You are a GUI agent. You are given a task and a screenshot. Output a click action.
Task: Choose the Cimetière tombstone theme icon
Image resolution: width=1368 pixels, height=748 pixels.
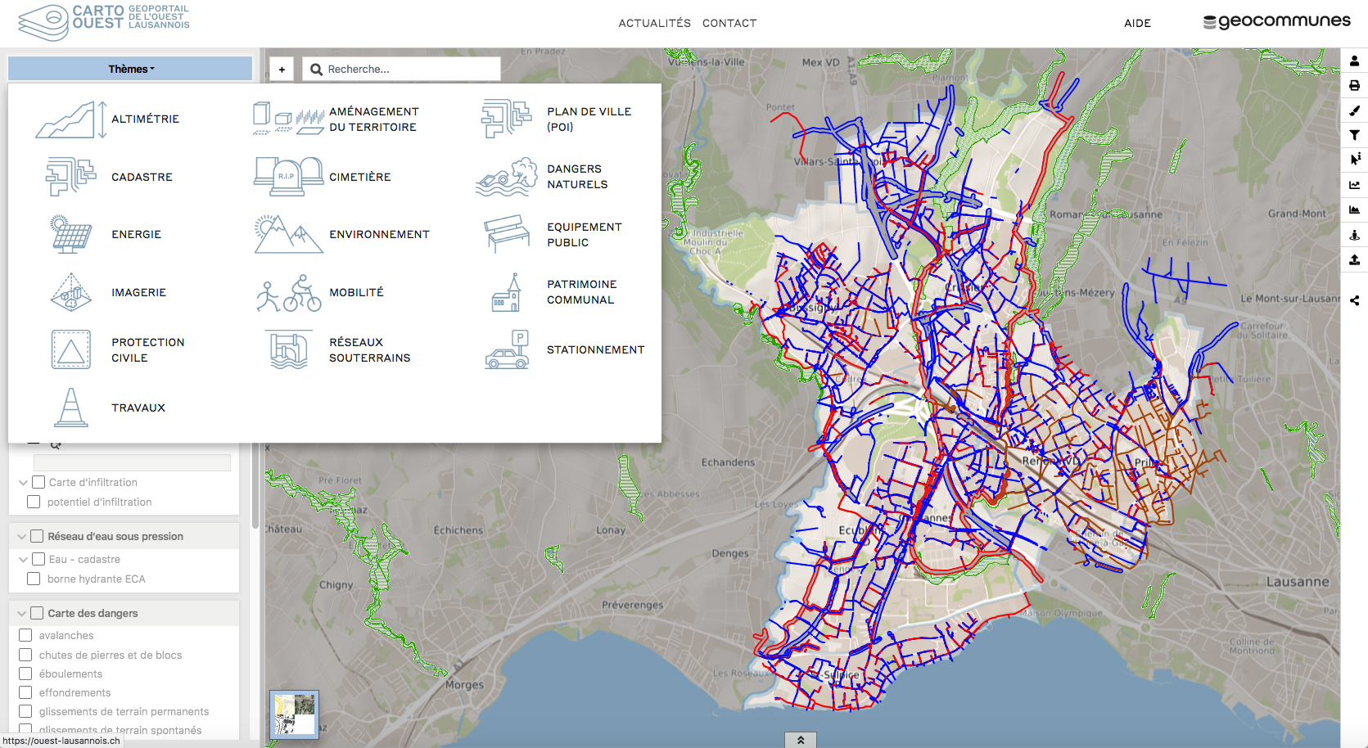[x=288, y=177]
